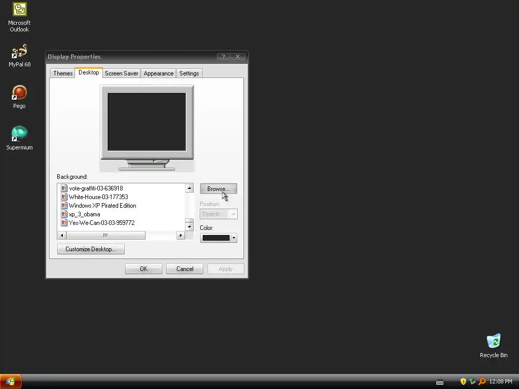Select Yes-We-Can-03-03-959772 background
This screenshot has width=519, height=389.
101,223
